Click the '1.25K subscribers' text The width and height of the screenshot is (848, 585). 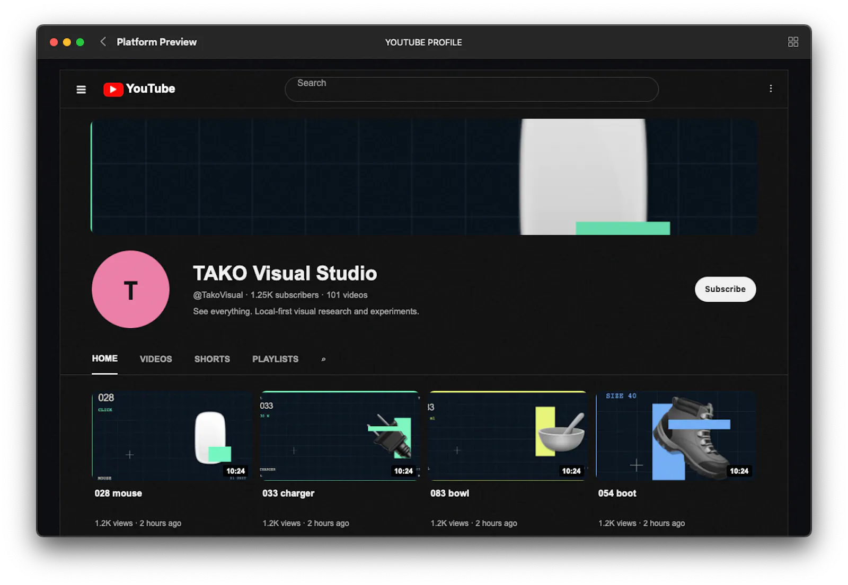point(285,295)
